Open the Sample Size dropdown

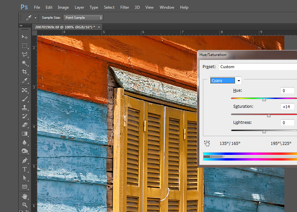[x=83, y=18]
